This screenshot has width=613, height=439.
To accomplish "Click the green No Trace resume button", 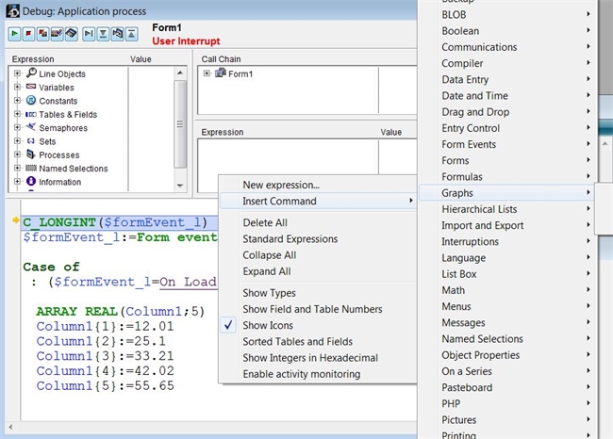I will [x=16, y=33].
